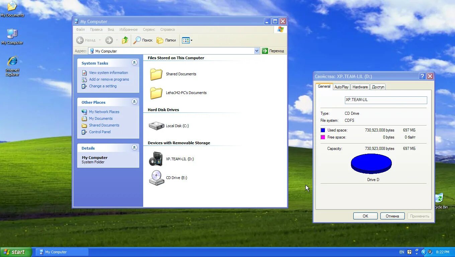This screenshot has height=257, width=455.
Task: Click the XP.TEAM-LIL volume label field
Action: tap(386, 100)
